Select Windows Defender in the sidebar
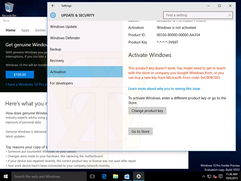The height and width of the screenshot is (181, 241). pos(65,38)
